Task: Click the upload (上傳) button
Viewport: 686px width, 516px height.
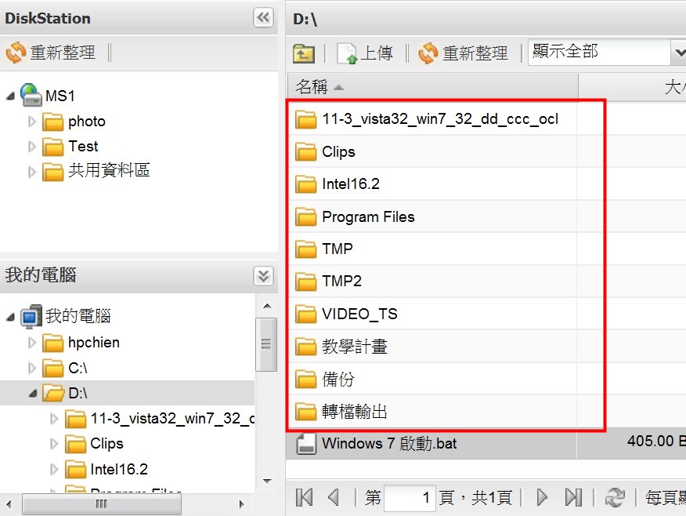Action: 365,53
